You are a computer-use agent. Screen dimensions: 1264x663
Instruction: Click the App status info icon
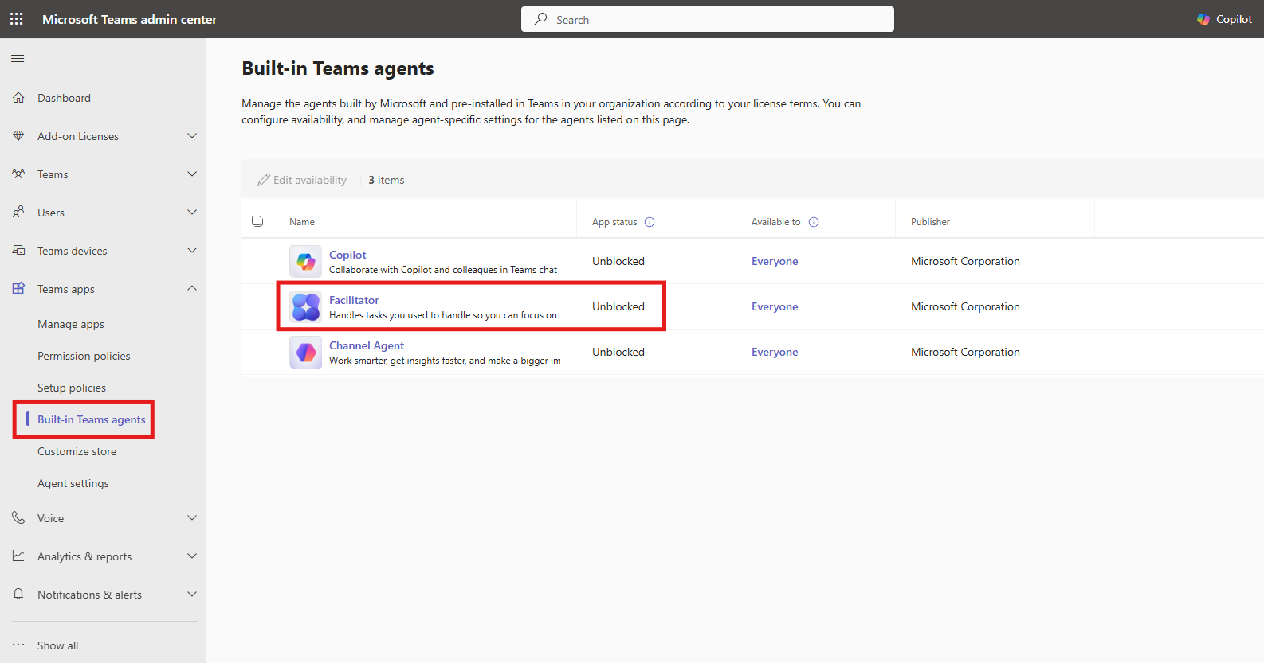tap(650, 222)
